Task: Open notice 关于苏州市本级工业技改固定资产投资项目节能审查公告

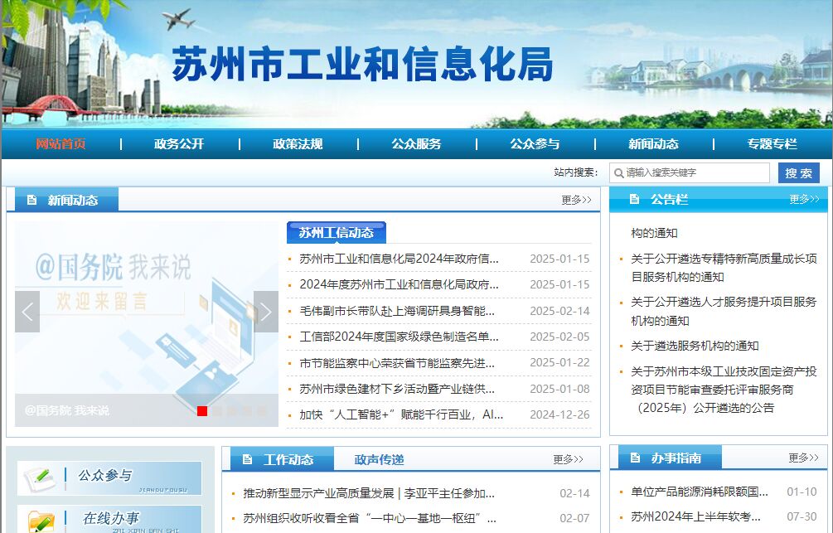Action: 724,390
